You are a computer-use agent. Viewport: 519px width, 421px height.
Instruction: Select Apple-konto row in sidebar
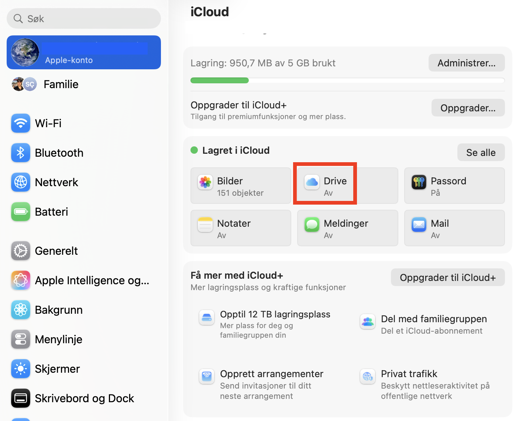click(x=84, y=52)
